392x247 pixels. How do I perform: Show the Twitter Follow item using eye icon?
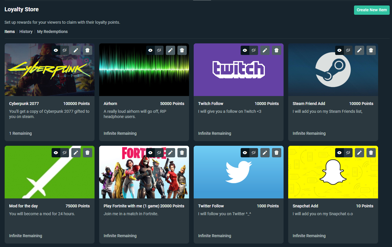tap(245, 153)
